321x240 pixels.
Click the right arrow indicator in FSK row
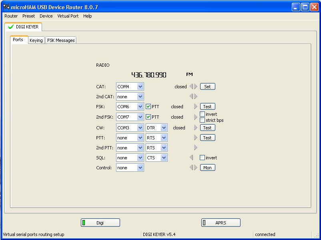(x=196, y=107)
